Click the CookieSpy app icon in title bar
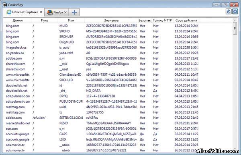The width and height of the screenshot is (241, 155). pos(5,5)
